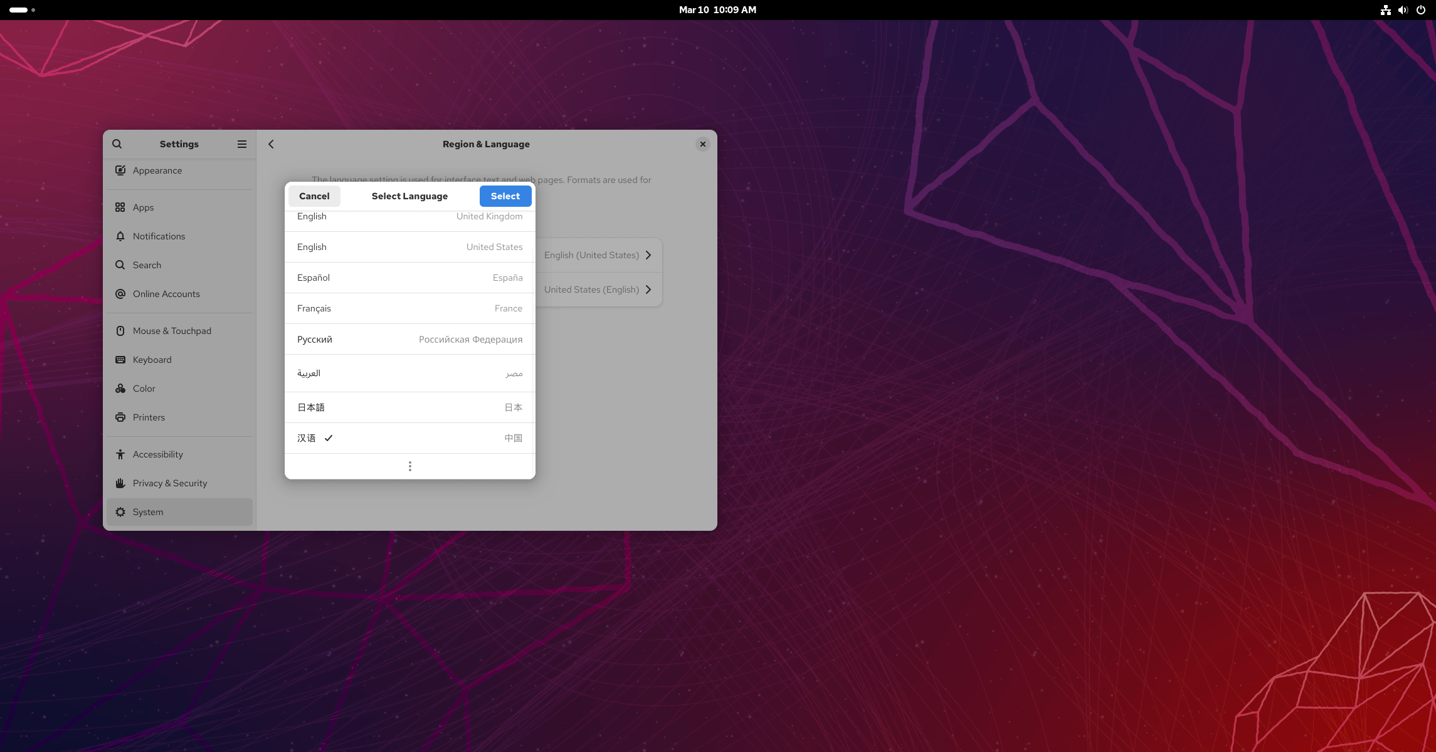Screen dimensions: 1436x752
Task: Click the Keyboard sidebar icon
Action: point(120,359)
